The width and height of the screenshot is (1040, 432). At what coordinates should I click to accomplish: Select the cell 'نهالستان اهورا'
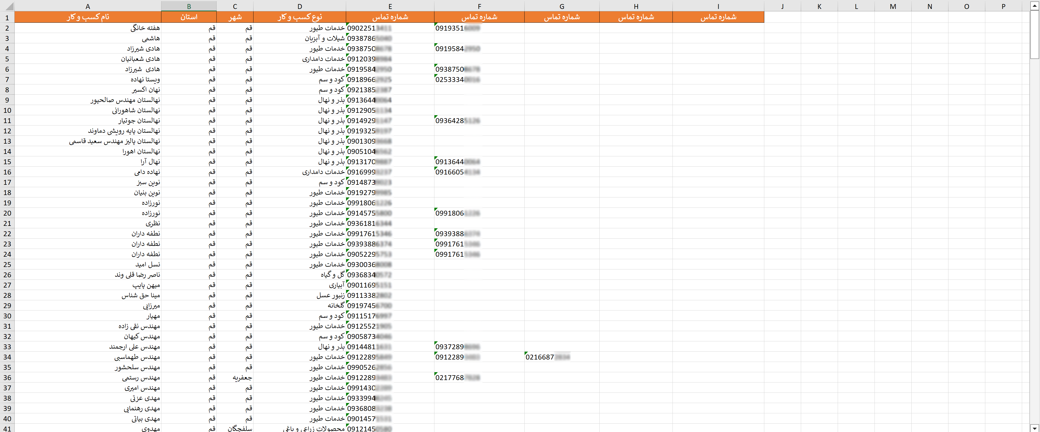(x=87, y=151)
